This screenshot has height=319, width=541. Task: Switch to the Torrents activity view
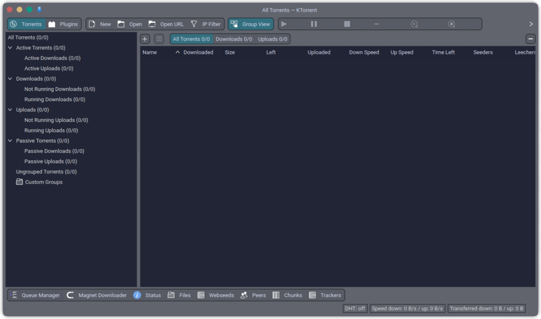[x=26, y=24]
